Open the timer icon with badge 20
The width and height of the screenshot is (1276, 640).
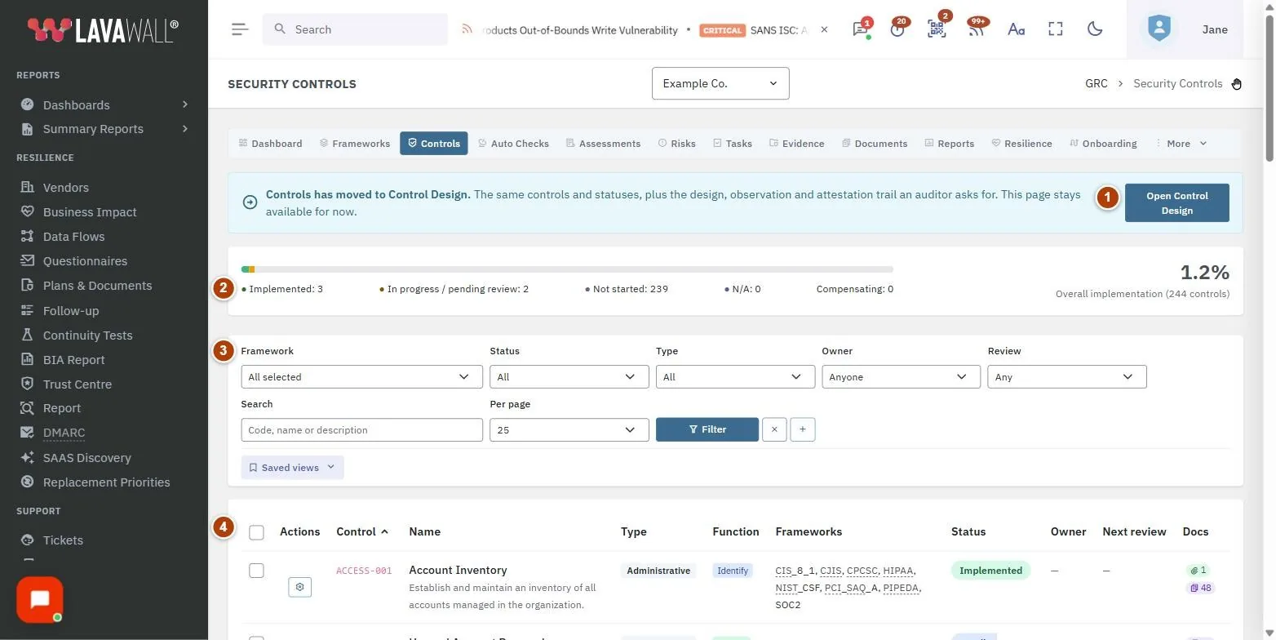click(x=897, y=29)
